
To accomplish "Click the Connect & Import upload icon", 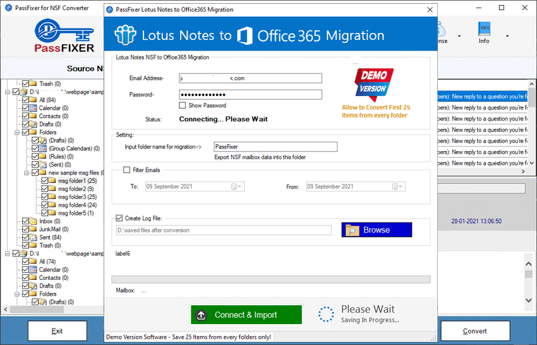I will (202, 315).
